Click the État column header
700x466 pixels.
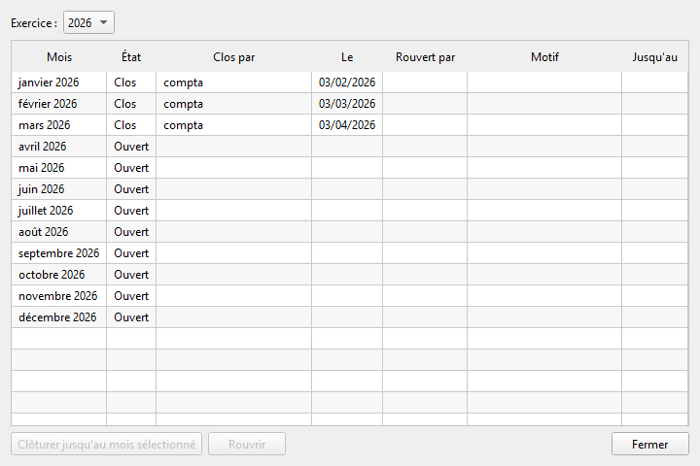pos(131,57)
